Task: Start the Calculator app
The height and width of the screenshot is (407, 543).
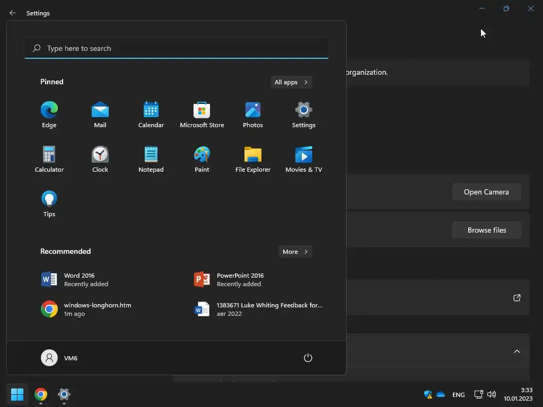Action: click(49, 159)
